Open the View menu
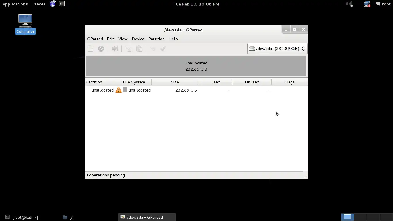 (x=123, y=39)
